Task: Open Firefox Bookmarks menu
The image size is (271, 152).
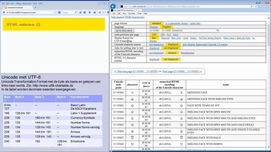Action: [27, 3]
